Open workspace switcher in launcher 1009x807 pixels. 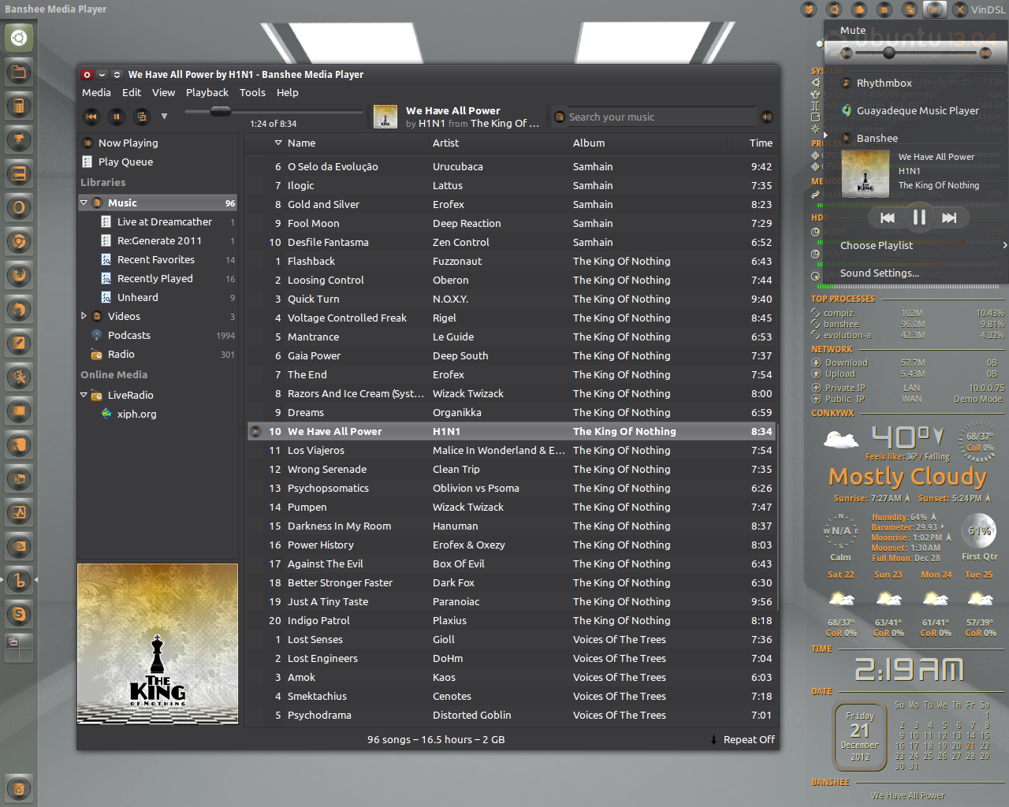(x=19, y=648)
